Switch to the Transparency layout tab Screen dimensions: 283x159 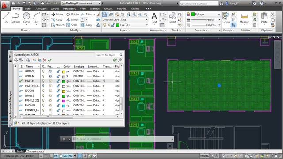coord(34,151)
